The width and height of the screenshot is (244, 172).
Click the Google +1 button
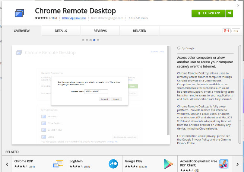pos(226,31)
